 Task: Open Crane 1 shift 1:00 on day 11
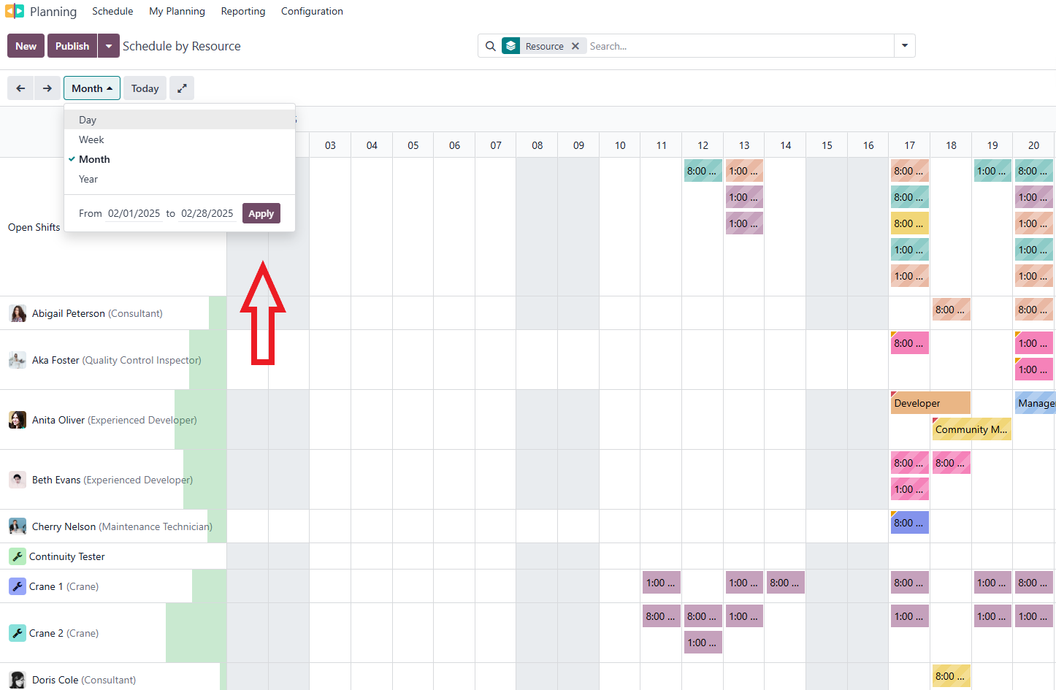click(x=662, y=583)
